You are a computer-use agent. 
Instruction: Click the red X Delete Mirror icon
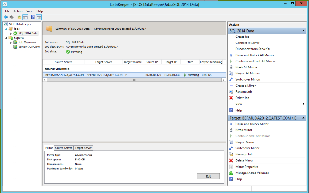point(231,160)
